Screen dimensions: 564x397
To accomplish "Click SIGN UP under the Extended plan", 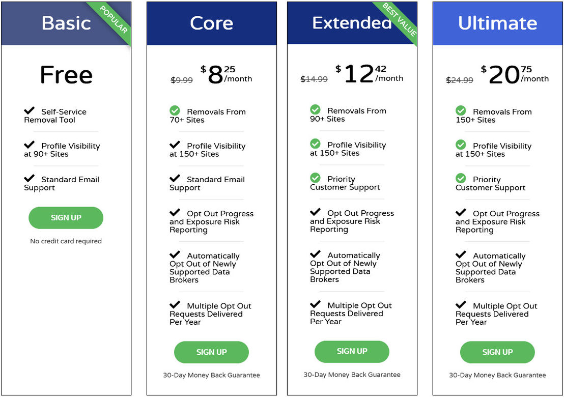I will point(352,351).
